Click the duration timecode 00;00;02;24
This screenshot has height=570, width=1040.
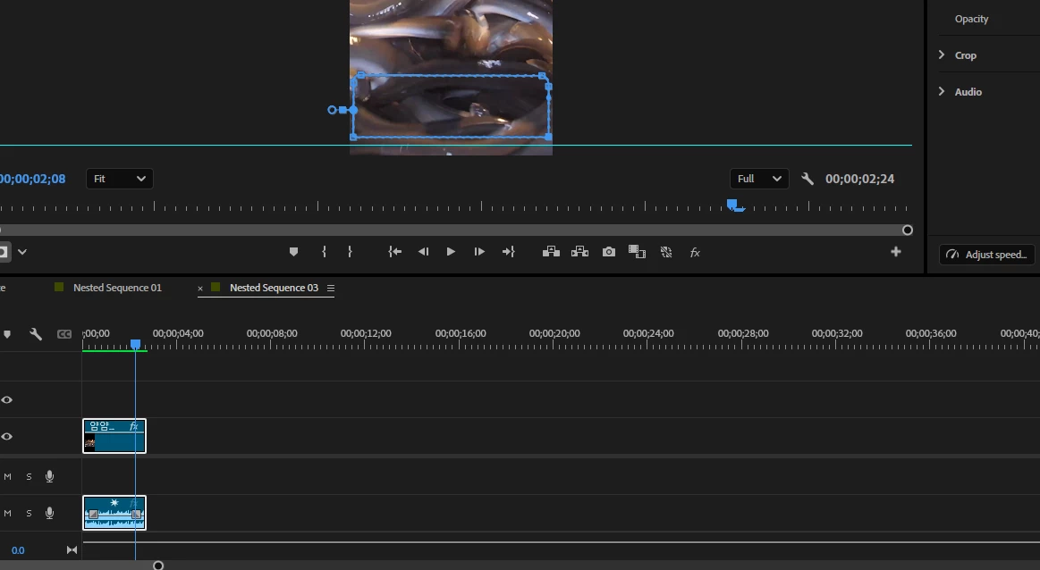pyautogui.click(x=859, y=179)
